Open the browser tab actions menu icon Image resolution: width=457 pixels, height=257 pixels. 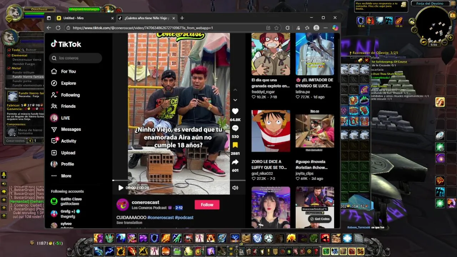pos(49,18)
